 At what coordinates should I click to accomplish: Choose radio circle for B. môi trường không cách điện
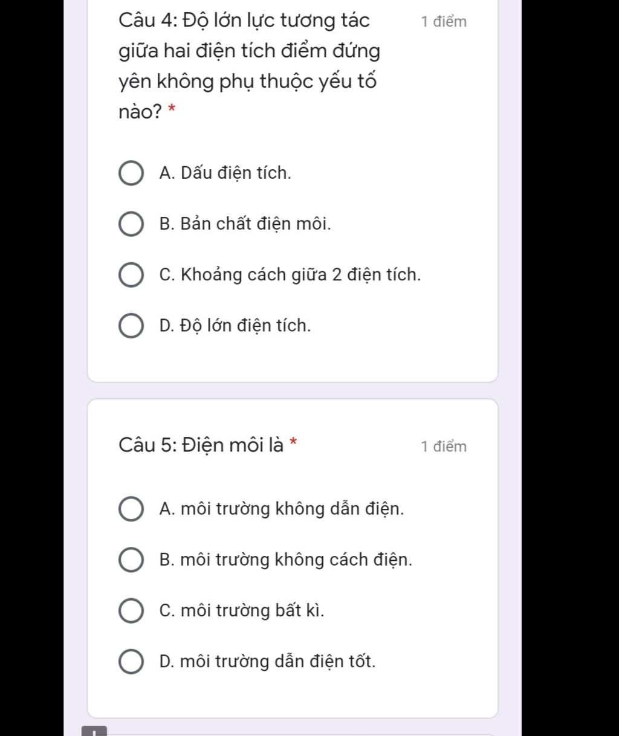click(130, 560)
